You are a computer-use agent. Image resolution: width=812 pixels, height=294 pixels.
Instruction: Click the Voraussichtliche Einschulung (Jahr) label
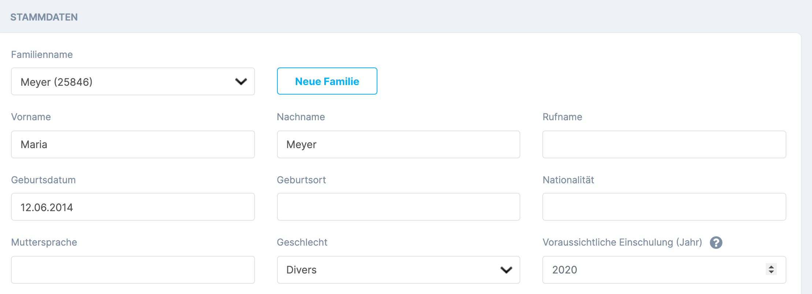[622, 242]
